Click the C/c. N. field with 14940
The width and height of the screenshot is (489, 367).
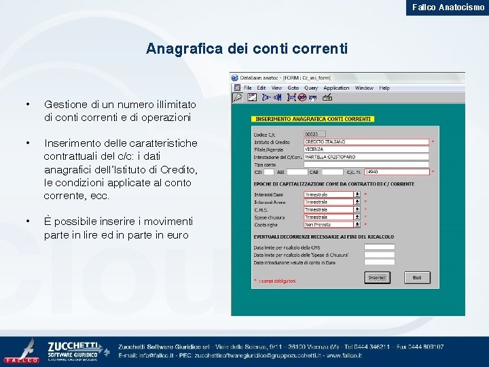(397, 172)
